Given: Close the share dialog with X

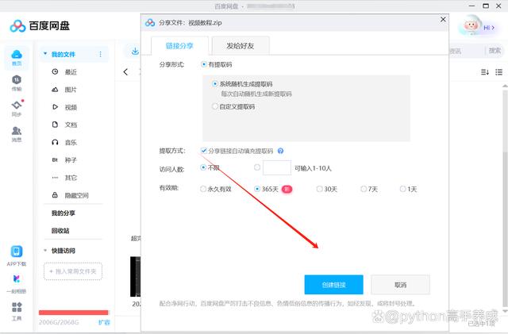Looking at the screenshot, I should (x=443, y=20).
